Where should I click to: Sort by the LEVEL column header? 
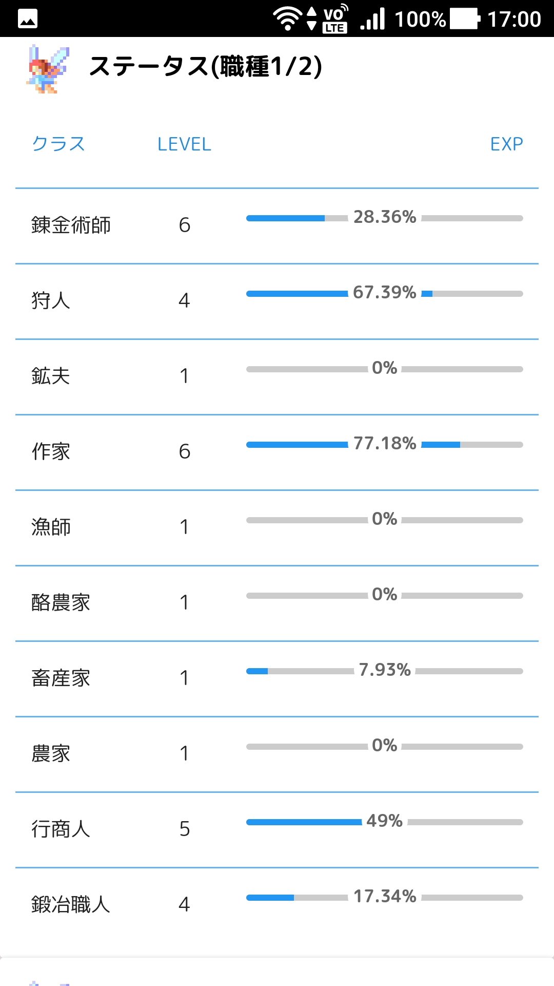click(x=184, y=144)
